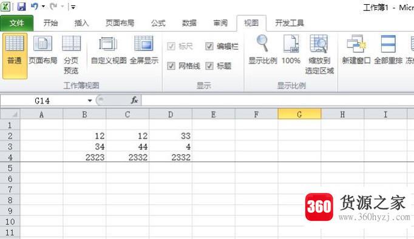Viewport: 414px width, 239px height.
Task: Select column C header
Action: pyautogui.click(x=127, y=114)
